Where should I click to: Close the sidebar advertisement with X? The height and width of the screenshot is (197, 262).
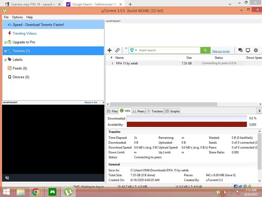(x=103, y=102)
